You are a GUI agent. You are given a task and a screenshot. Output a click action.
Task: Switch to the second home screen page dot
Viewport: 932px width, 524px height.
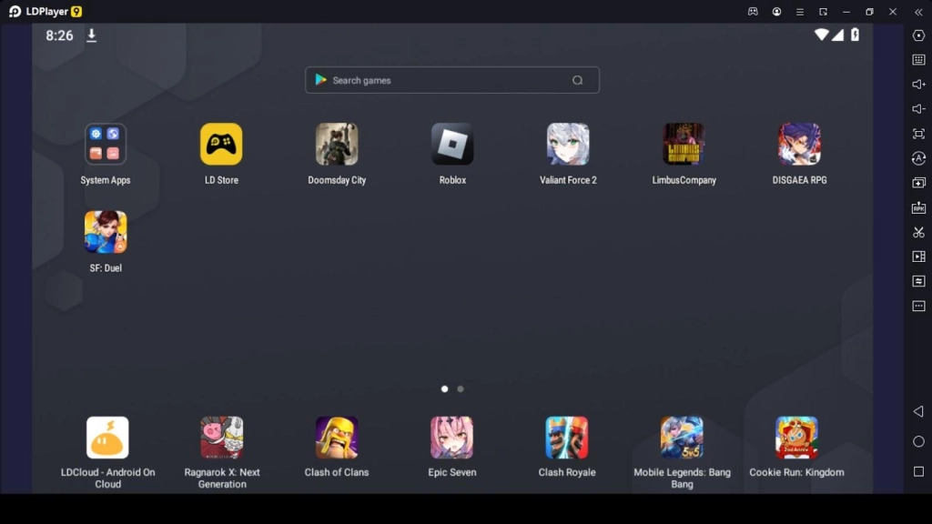pos(461,388)
